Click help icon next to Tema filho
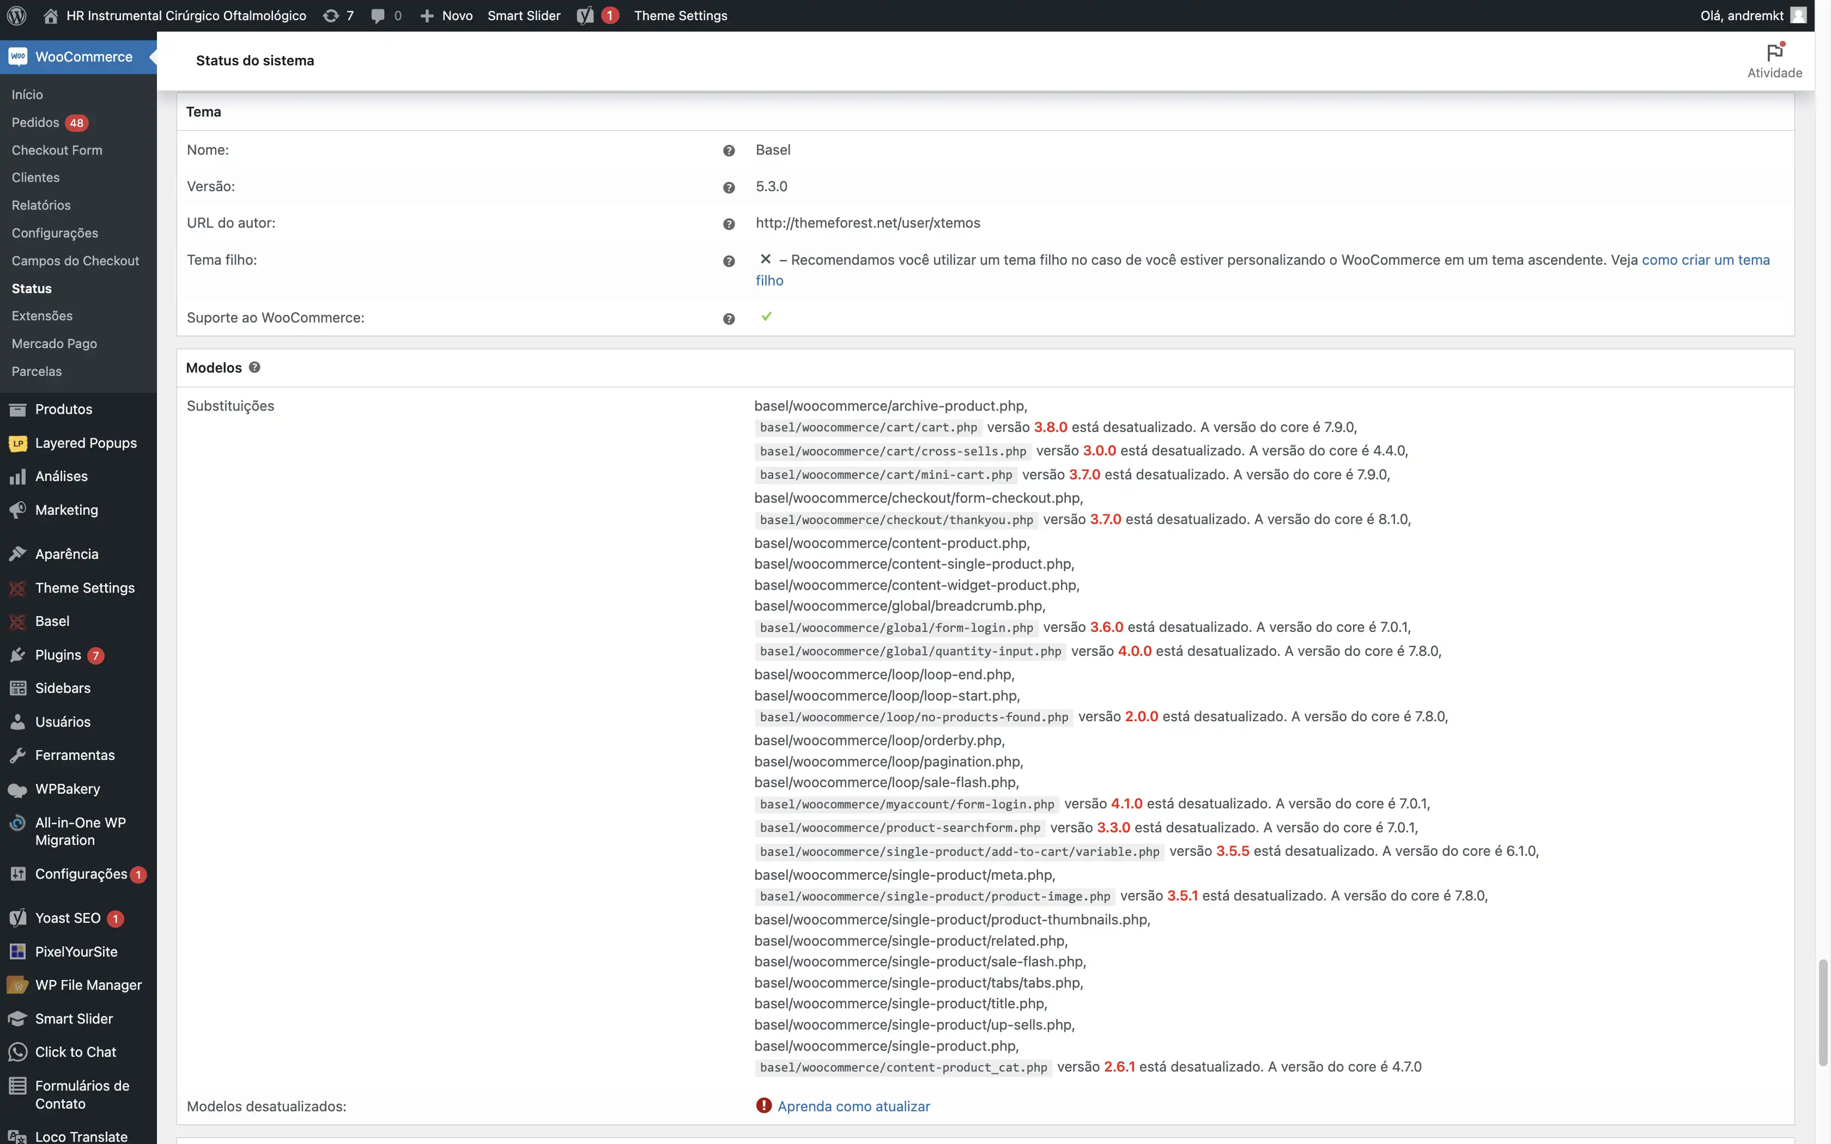1831x1144 pixels. (x=729, y=261)
